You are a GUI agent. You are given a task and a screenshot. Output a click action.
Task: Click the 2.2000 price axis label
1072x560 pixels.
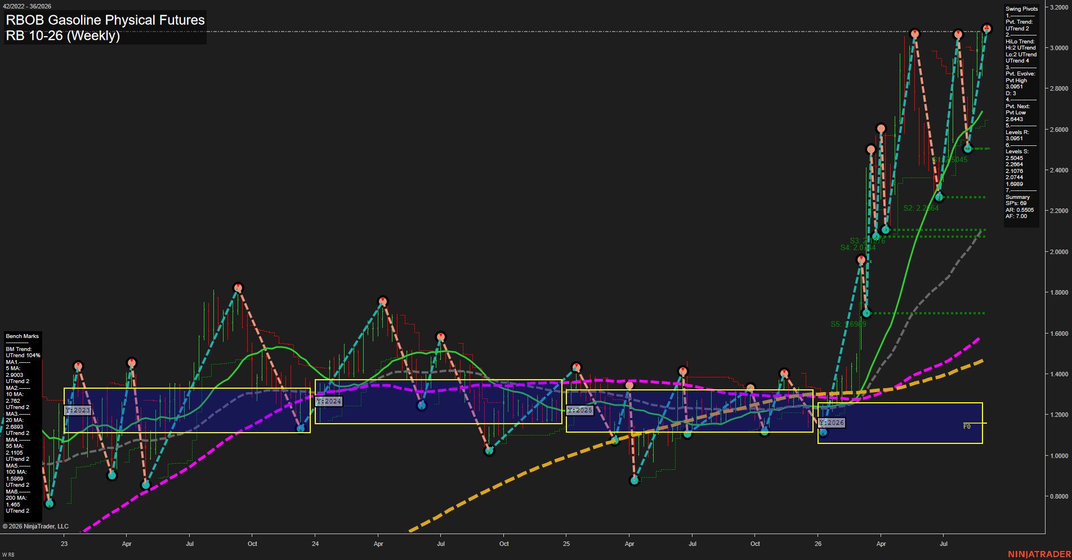point(1058,211)
